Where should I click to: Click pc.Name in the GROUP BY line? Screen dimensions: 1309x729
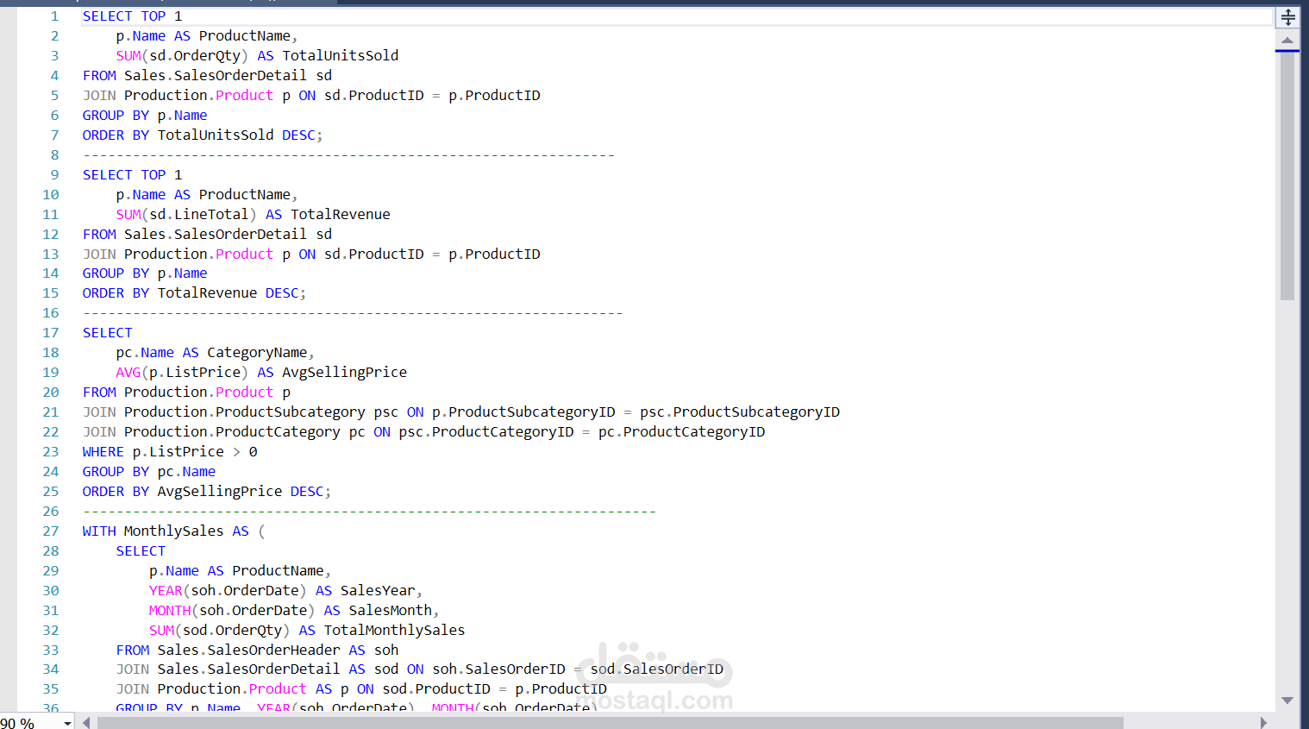click(186, 472)
